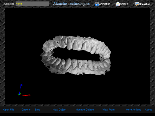Click the blue Z axis indicator

(x=20, y=89)
